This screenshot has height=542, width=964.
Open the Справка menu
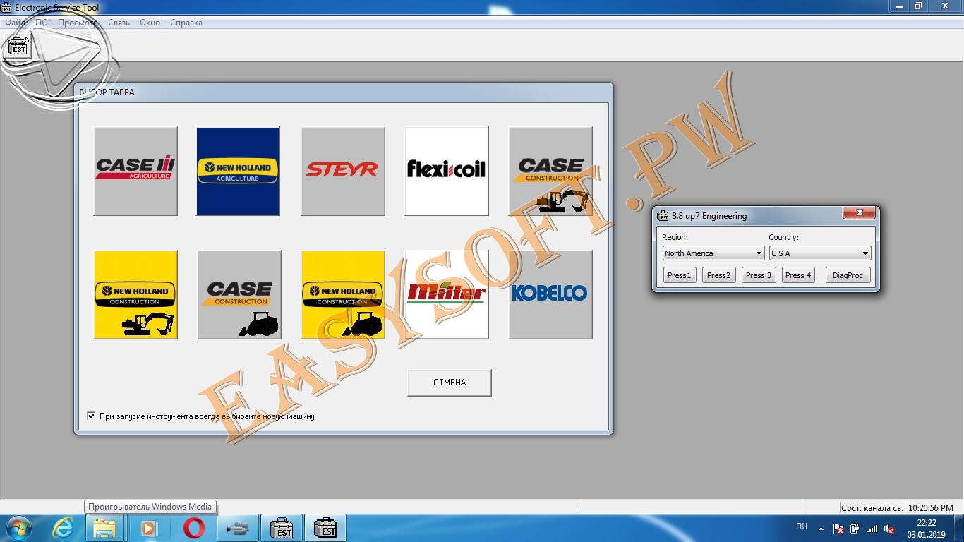point(186,23)
